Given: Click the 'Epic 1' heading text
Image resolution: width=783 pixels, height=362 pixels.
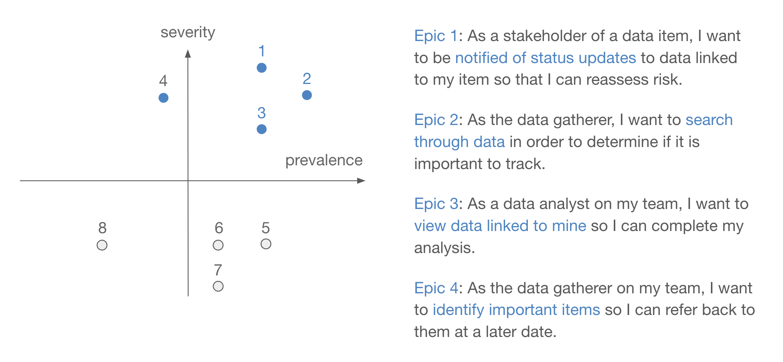Looking at the screenshot, I should pyautogui.click(x=436, y=36).
